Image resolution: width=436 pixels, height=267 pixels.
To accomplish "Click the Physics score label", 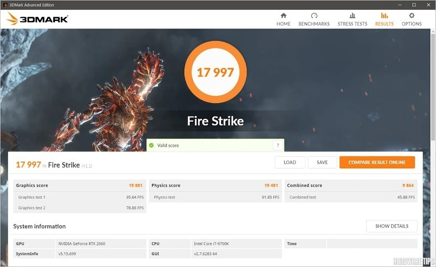I will [166, 186].
